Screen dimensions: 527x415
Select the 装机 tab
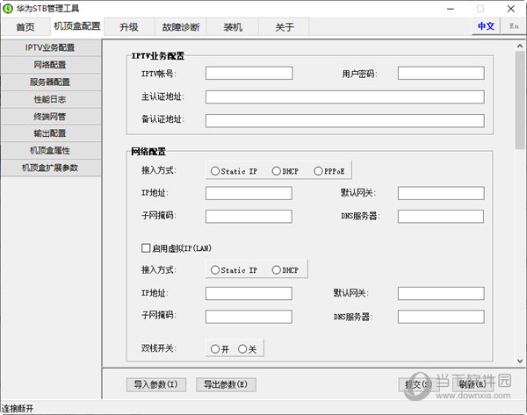tap(233, 27)
